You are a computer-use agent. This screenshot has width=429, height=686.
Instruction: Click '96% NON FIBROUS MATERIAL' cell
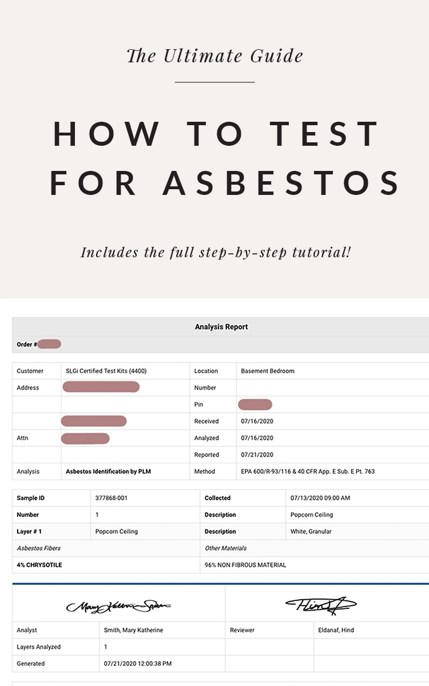(245, 565)
